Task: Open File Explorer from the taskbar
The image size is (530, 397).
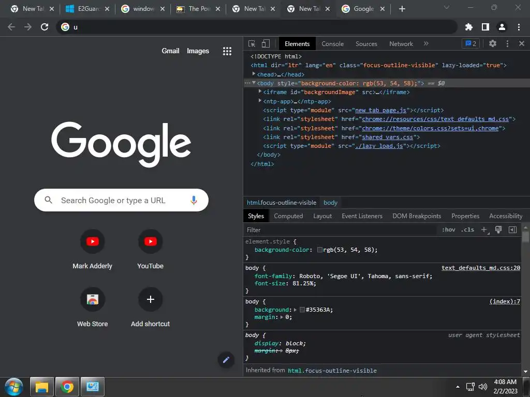Action: (42, 387)
